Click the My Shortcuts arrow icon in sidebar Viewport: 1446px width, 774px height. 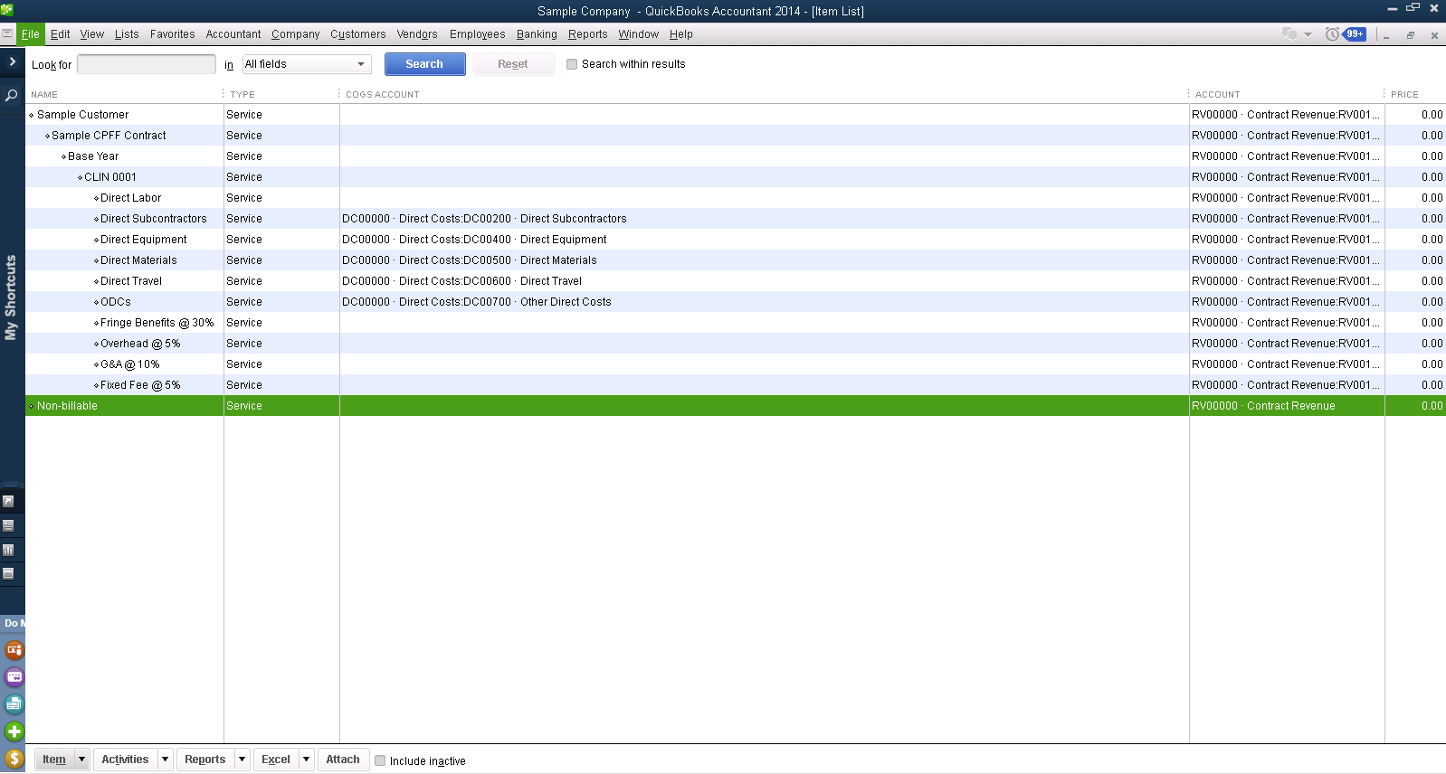(x=8, y=501)
